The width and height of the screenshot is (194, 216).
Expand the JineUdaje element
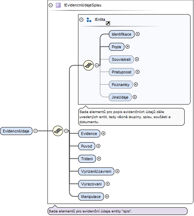(x=135, y=97)
